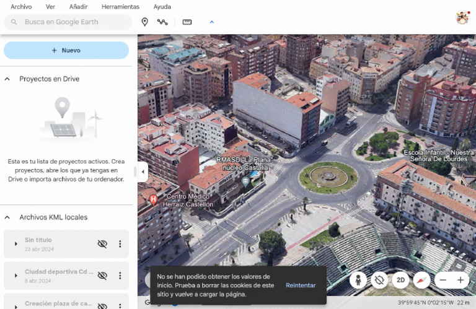The image size is (476, 309).
Task: Collapse the Archivos KML locales section
Action: (x=7, y=217)
